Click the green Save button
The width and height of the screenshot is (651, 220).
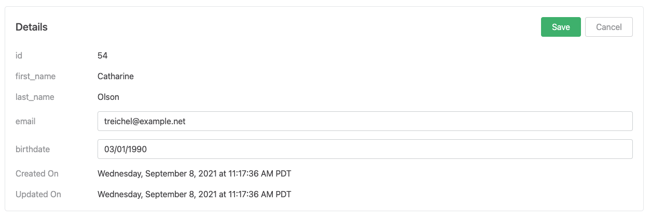point(561,27)
